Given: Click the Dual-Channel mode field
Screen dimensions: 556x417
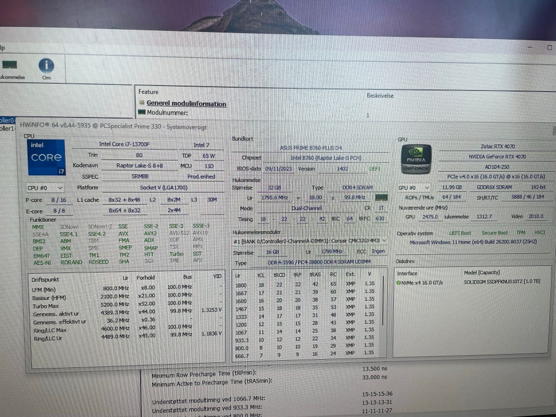Looking at the screenshot, I should point(307,209).
